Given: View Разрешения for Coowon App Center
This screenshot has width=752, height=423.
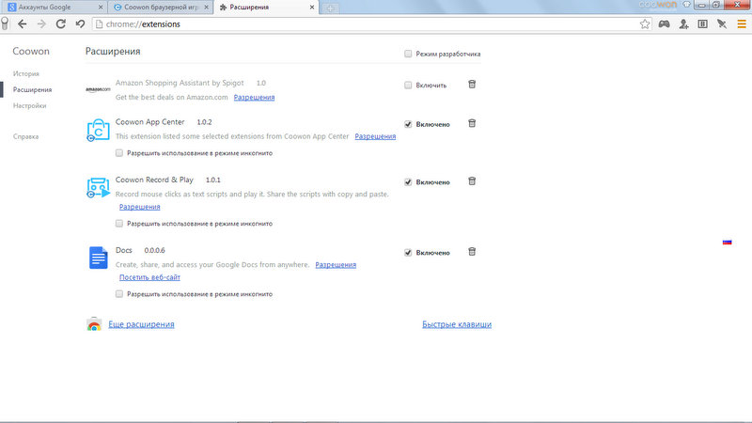Looking at the screenshot, I should [x=375, y=136].
